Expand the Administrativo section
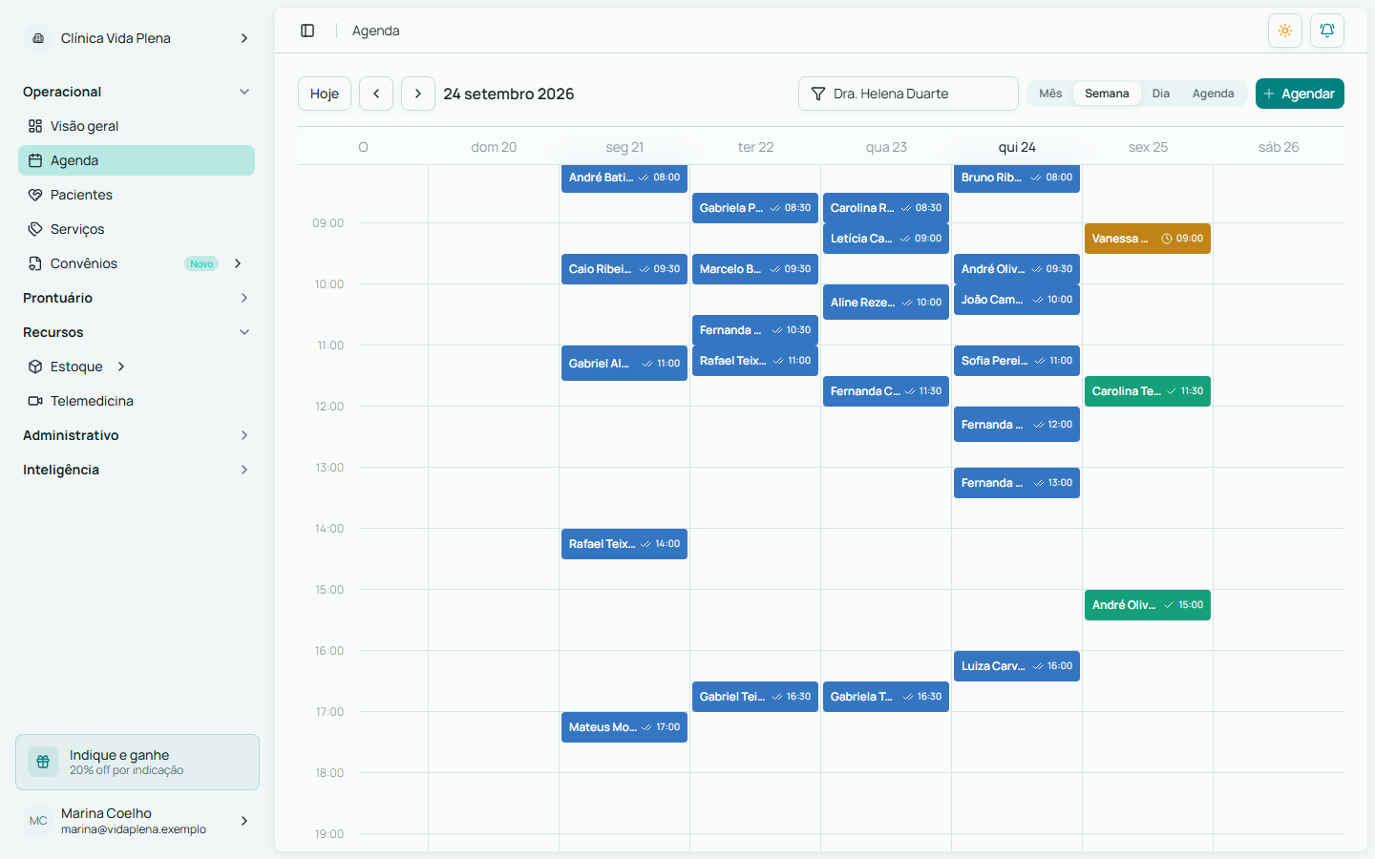This screenshot has width=1375, height=859. pyautogui.click(x=244, y=435)
